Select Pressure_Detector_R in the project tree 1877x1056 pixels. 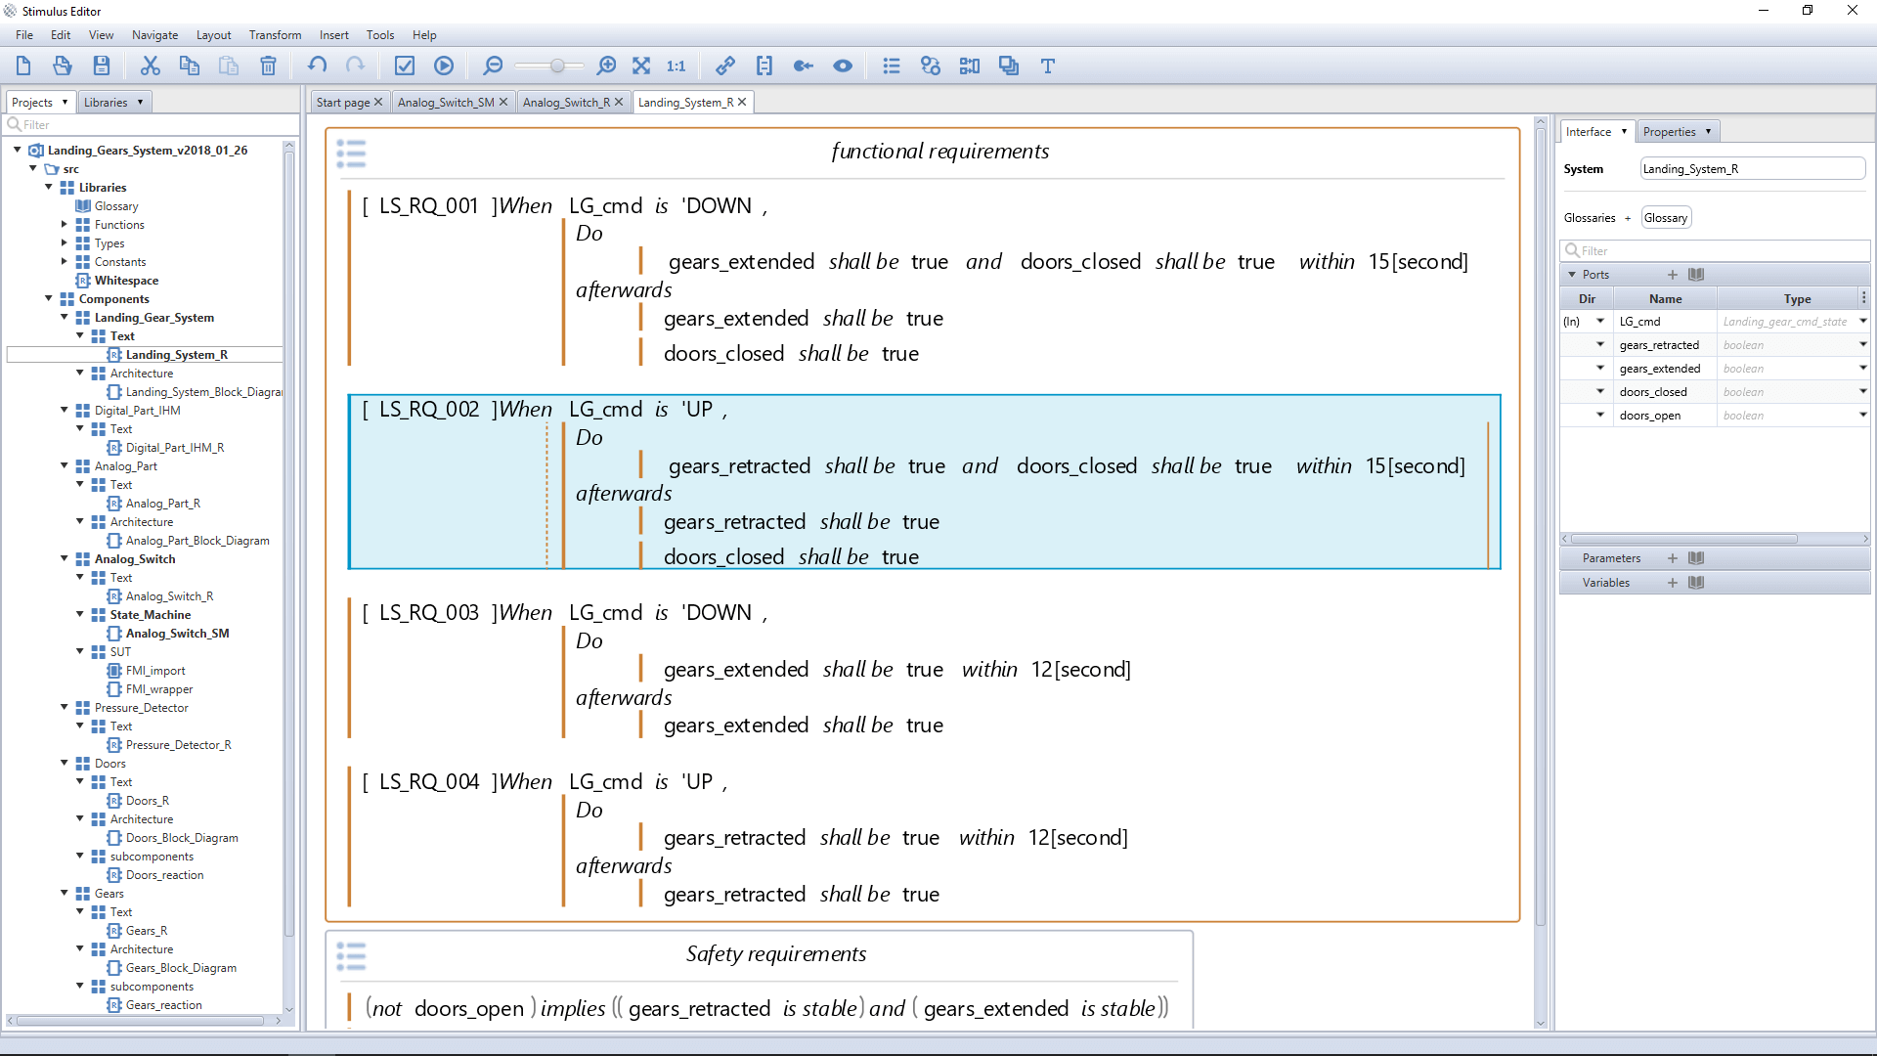[x=178, y=745]
